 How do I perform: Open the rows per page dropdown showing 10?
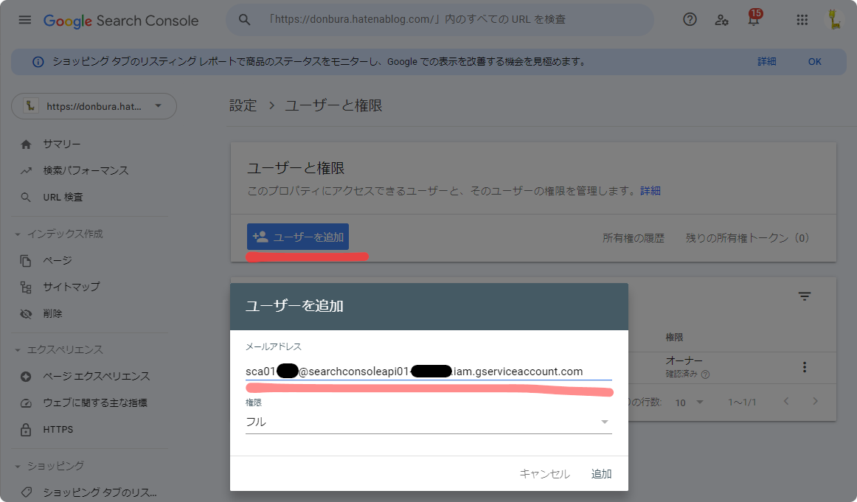(x=689, y=402)
